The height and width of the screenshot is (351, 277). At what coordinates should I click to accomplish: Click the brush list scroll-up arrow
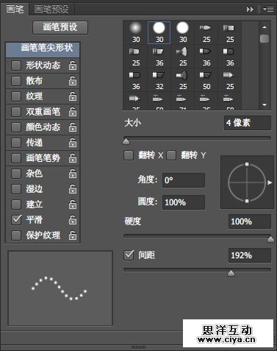point(265,27)
